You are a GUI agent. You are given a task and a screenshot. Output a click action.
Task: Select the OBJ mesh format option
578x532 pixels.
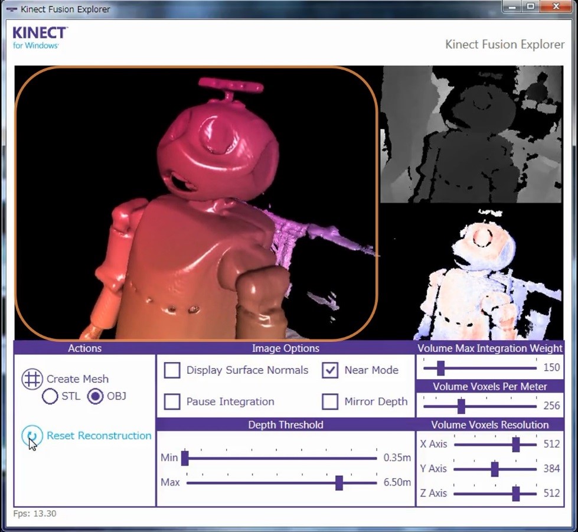(95, 396)
